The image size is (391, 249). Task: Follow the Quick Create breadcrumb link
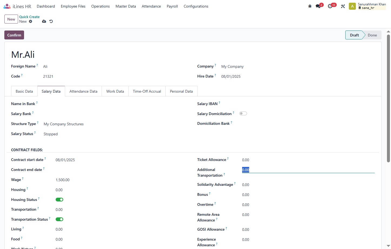29,17
